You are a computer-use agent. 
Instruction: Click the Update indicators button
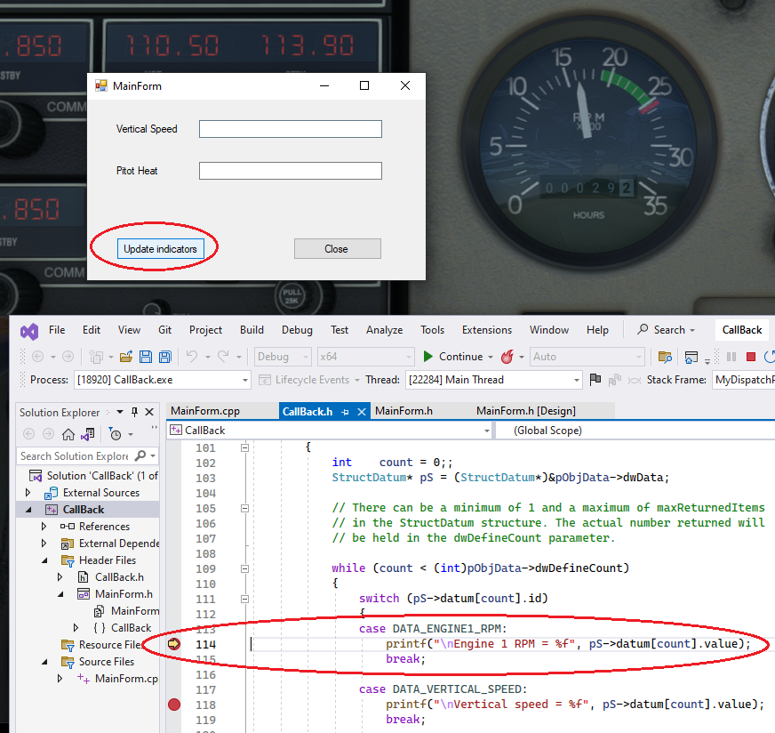click(160, 249)
